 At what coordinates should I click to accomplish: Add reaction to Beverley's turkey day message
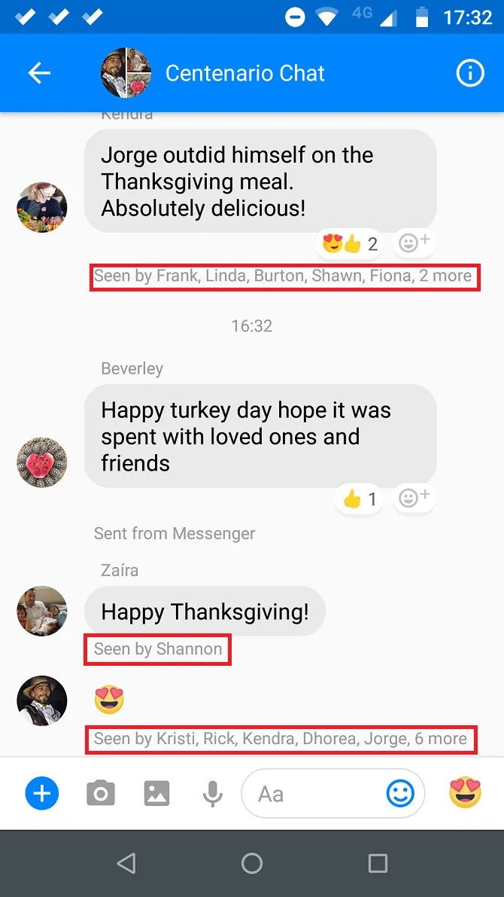(x=414, y=499)
